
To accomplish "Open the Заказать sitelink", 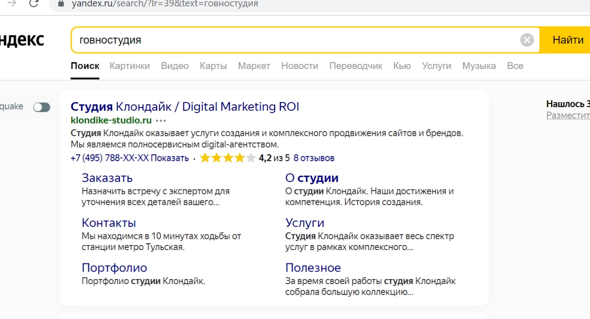I will tap(107, 178).
